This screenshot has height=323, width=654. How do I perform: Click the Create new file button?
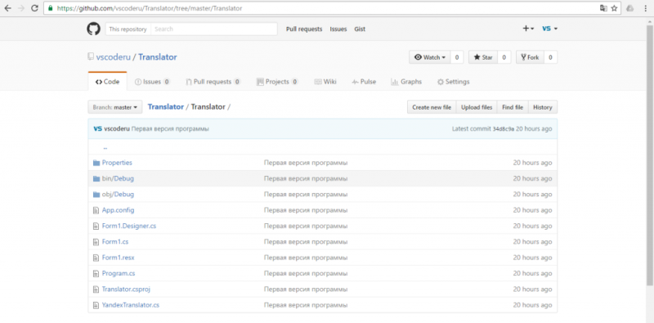coord(432,107)
